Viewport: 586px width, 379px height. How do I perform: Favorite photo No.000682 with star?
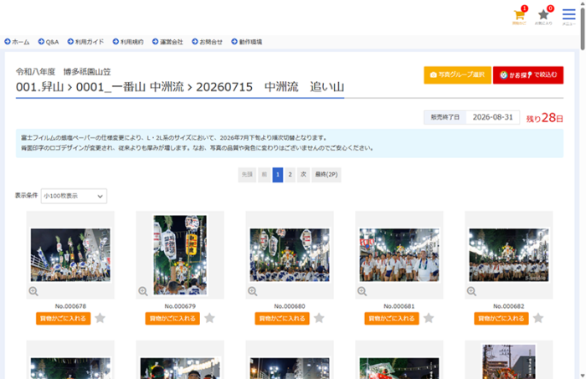click(538, 318)
